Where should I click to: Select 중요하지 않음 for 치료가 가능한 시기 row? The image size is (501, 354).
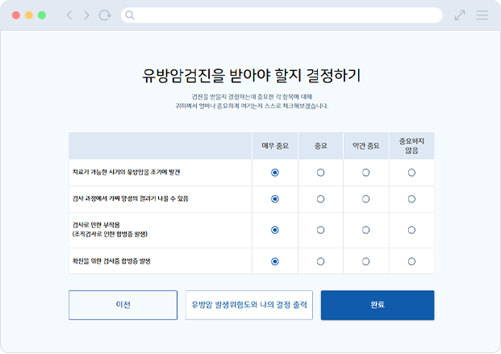click(411, 173)
